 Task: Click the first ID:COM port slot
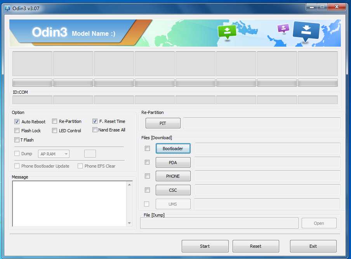point(33,100)
